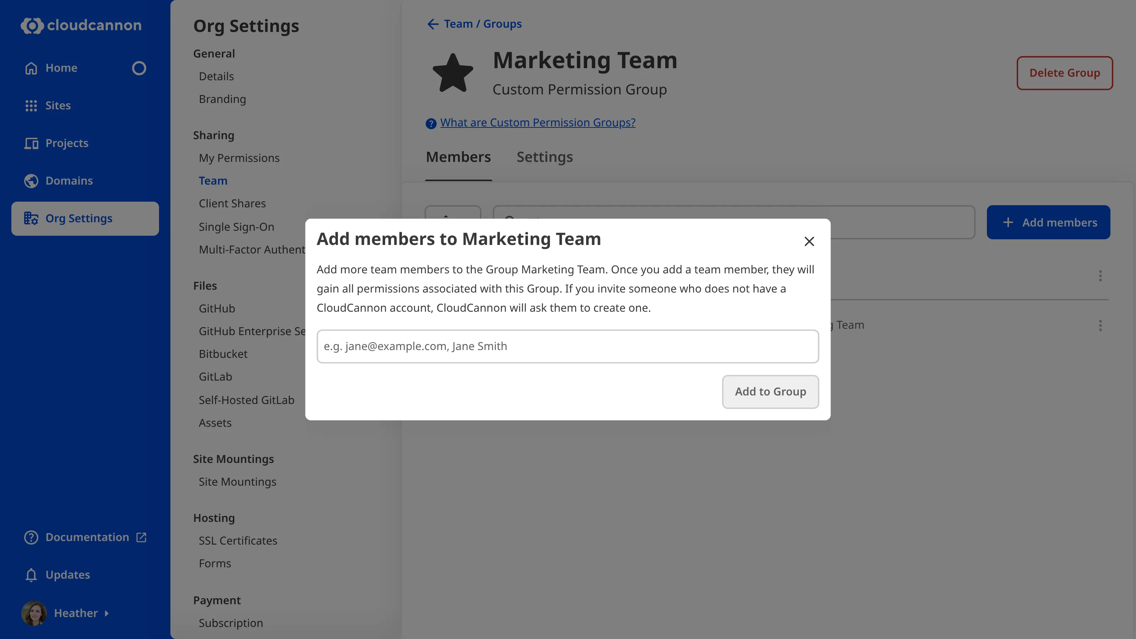Image resolution: width=1136 pixels, height=639 pixels.
Task: Click Add to Group button
Action: (770, 392)
